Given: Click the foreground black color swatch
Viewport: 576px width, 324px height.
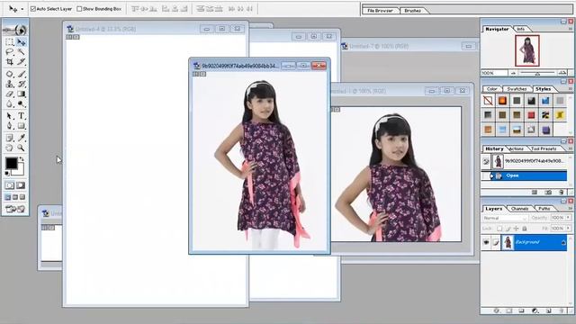Looking at the screenshot, I should [11, 163].
